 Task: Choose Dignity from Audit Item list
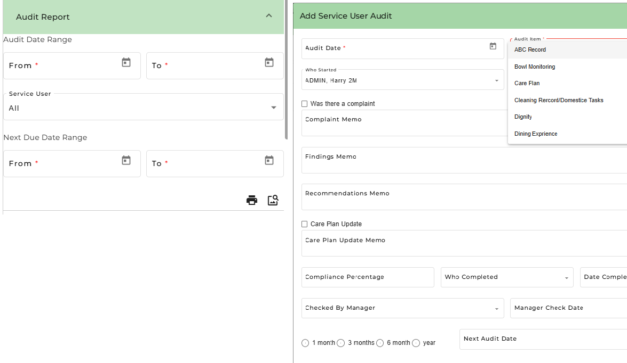[x=567, y=117]
